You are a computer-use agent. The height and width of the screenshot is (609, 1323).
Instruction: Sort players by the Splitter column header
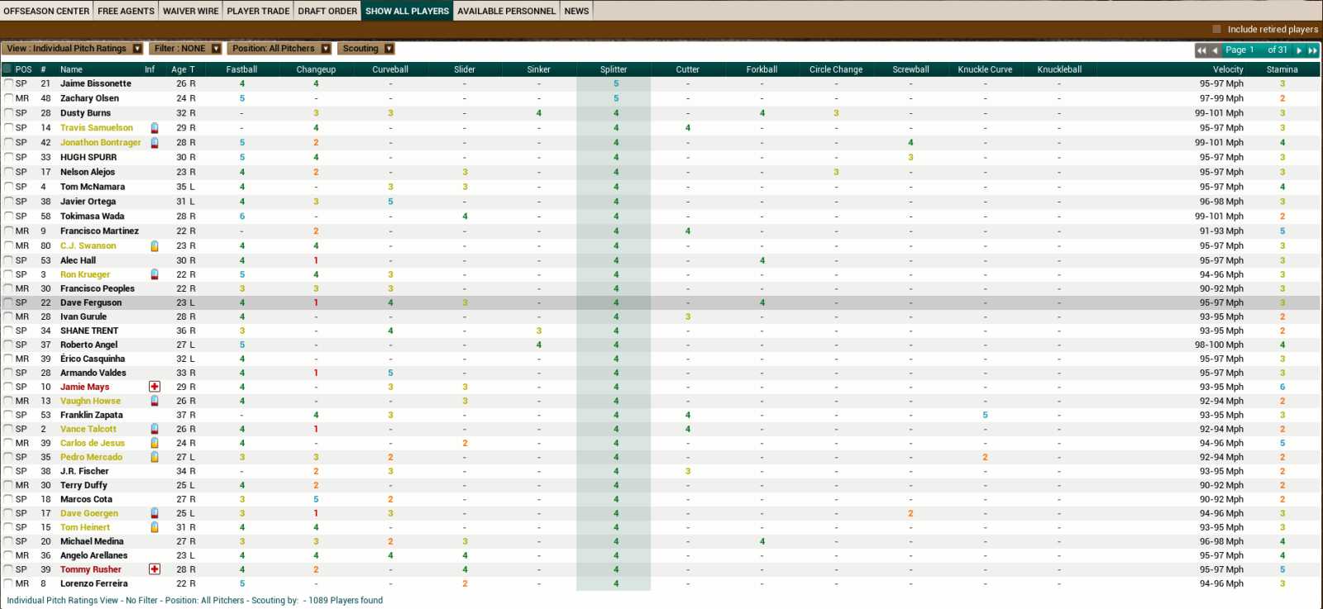tap(614, 69)
